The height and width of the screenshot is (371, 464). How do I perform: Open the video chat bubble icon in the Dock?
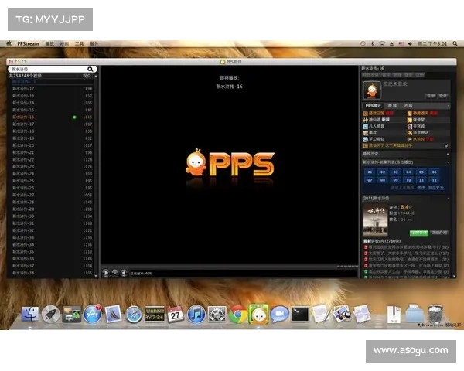[279, 315]
